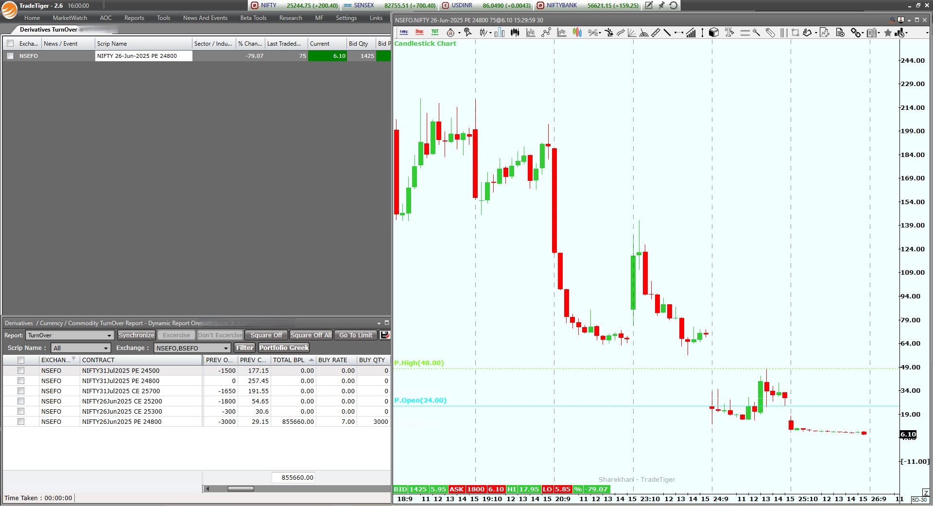
Task: Select the horizontal segment line tool
Action: coord(679,33)
